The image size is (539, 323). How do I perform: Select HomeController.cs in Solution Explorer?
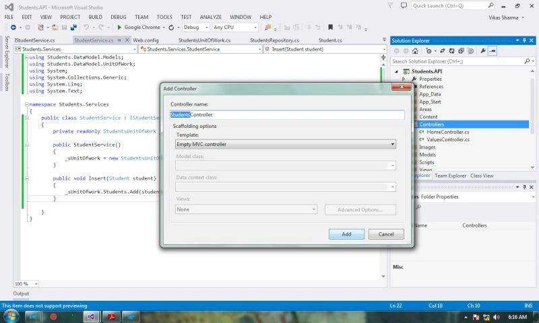[x=447, y=132]
